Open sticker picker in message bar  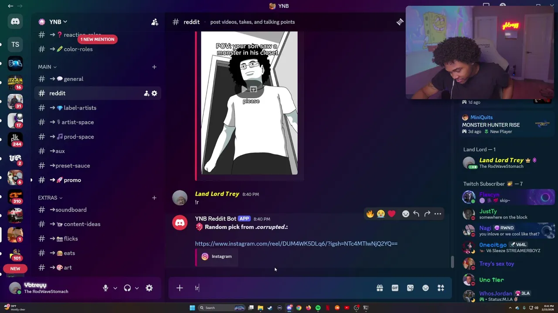(410, 288)
